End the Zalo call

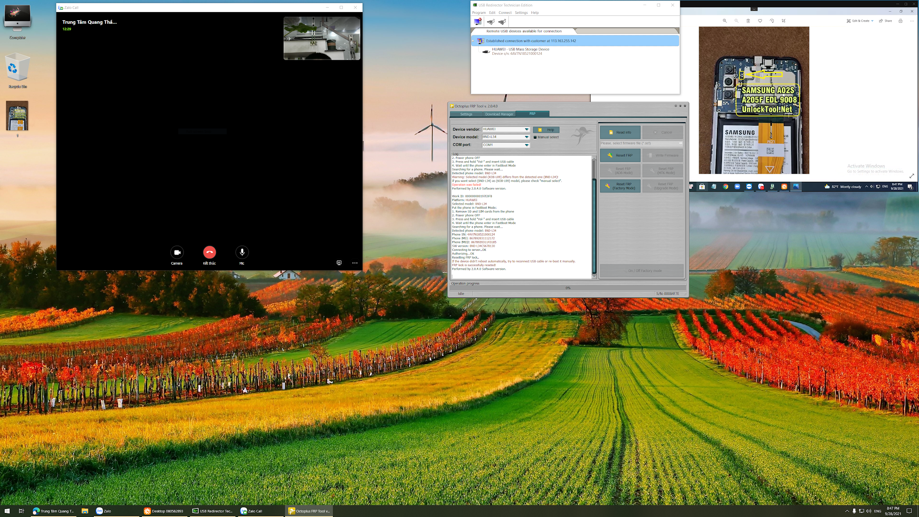click(209, 252)
